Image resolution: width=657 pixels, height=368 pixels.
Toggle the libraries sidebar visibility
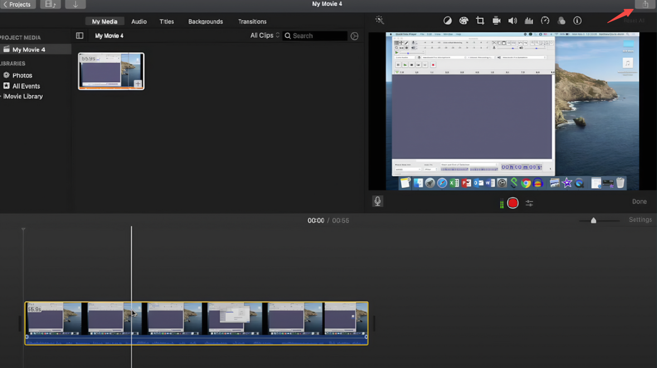click(80, 36)
